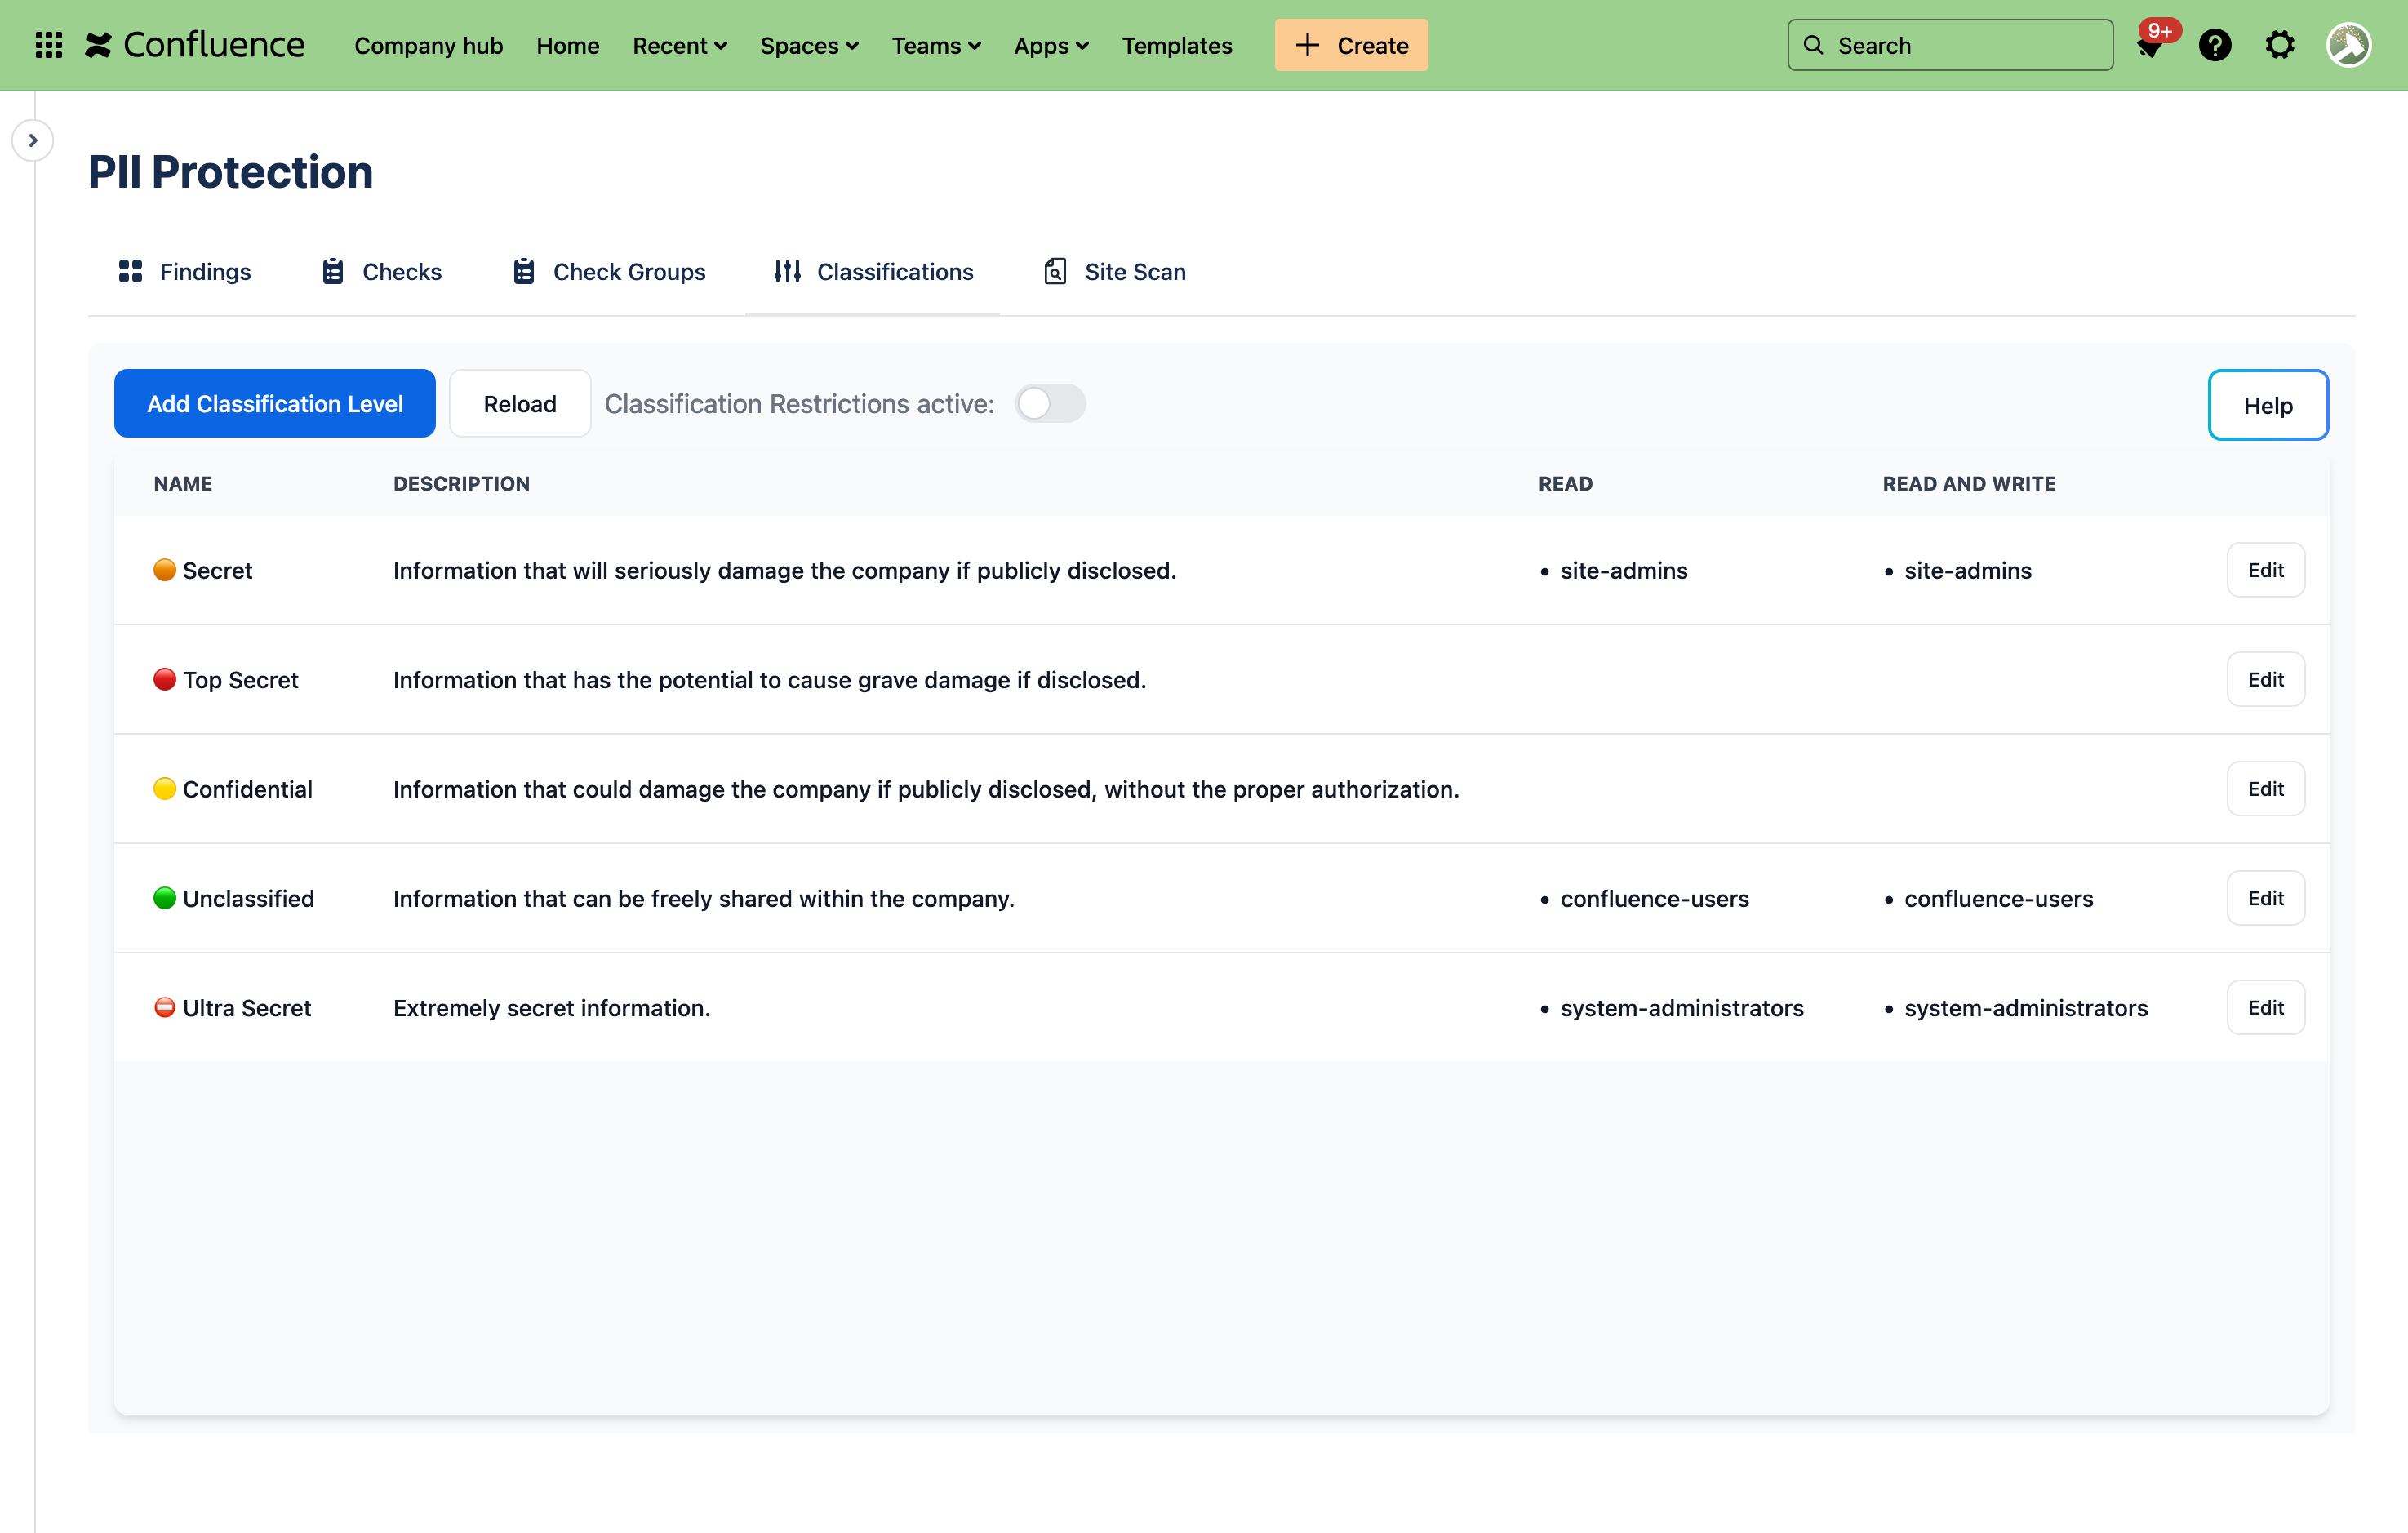Expand the Apps dropdown menu

point(1048,44)
